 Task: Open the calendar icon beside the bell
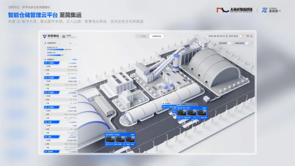point(248,36)
